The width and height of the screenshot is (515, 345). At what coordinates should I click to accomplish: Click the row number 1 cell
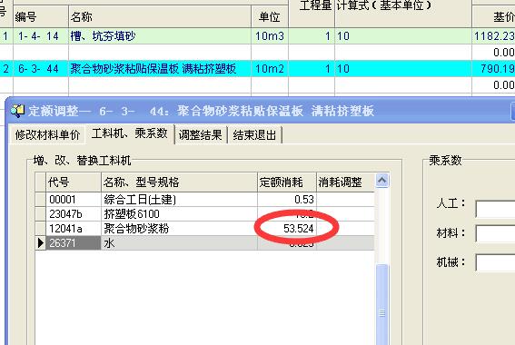tap(6, 36)
